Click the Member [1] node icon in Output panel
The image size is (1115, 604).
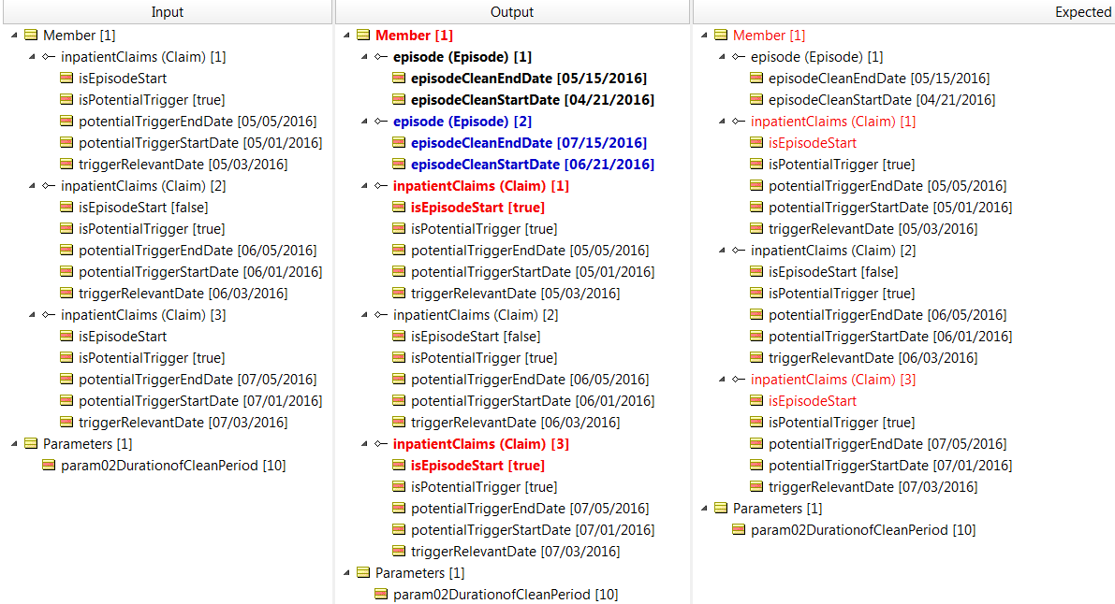362,35
